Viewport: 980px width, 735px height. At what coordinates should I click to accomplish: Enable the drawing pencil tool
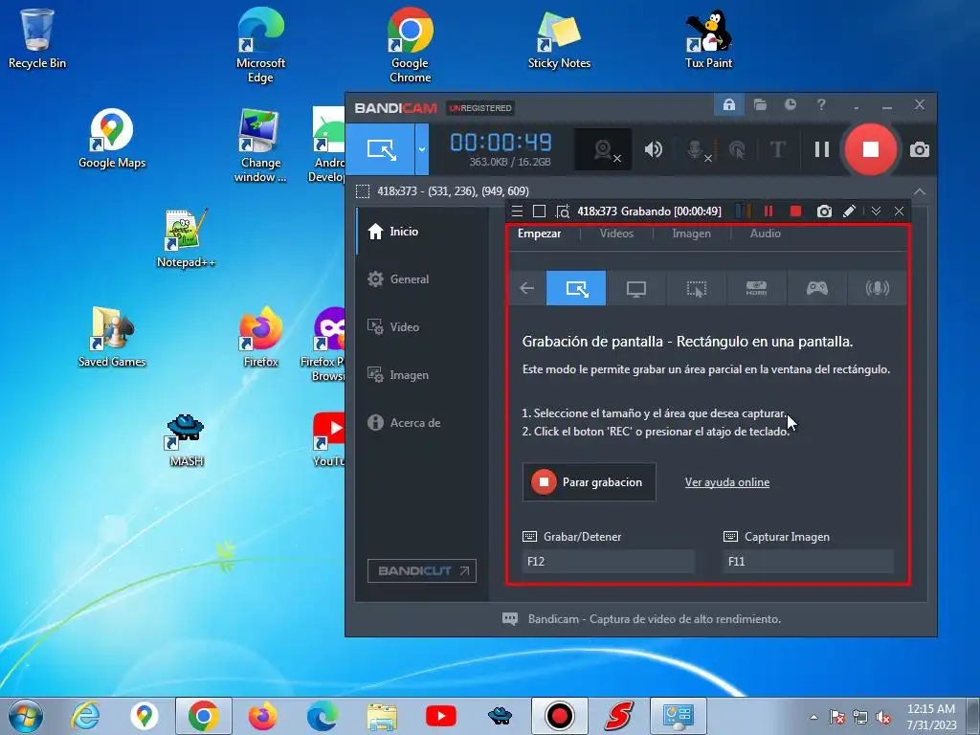[849, 212]
